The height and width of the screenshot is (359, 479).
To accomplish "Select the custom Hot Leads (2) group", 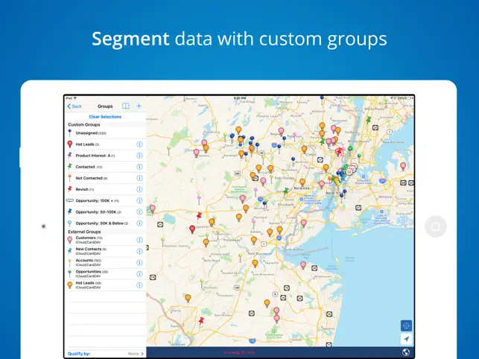I will pyautogui.click(x=105, y=144).
